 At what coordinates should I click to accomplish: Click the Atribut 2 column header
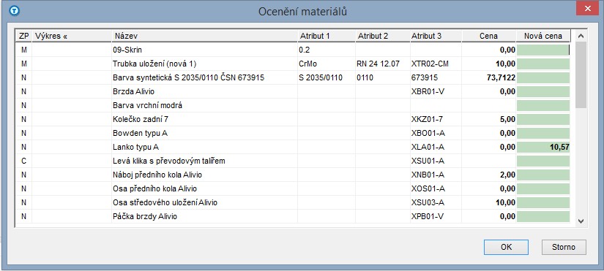(383, 36)
